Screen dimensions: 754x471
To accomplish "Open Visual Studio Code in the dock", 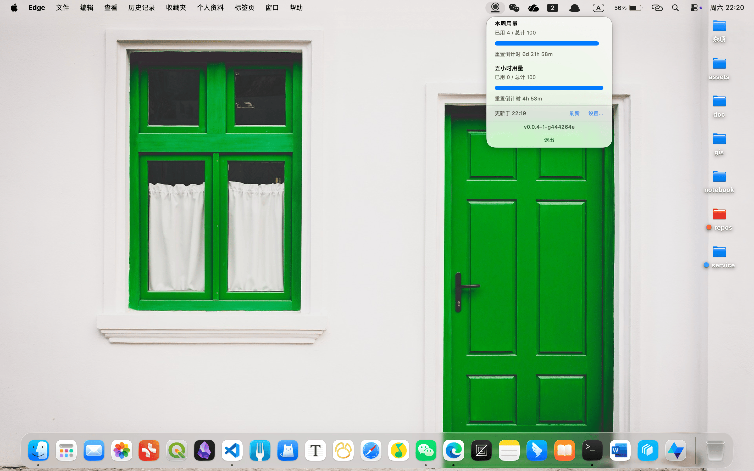I will (x=232, y=450).
